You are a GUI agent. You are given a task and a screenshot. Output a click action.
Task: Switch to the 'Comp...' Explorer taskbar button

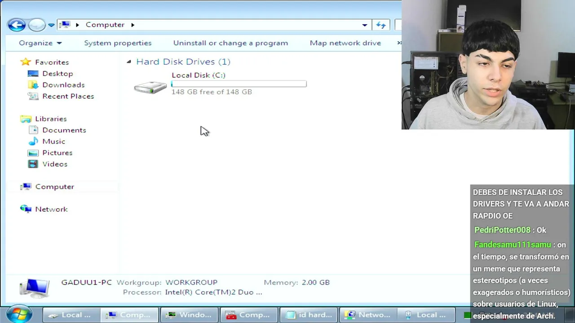130,315
